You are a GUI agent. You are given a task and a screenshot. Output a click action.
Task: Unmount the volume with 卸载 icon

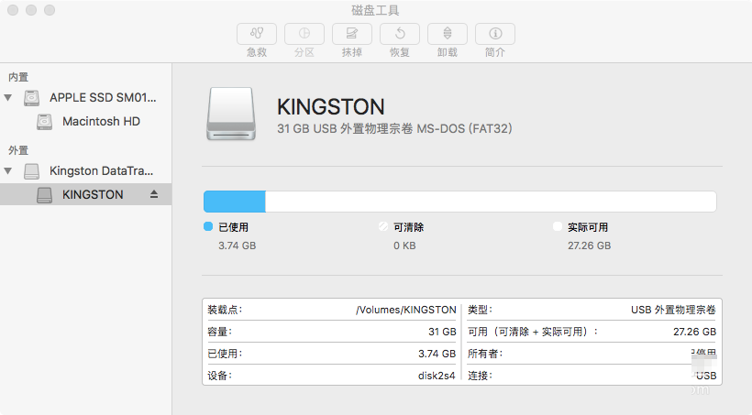point(448,34)
